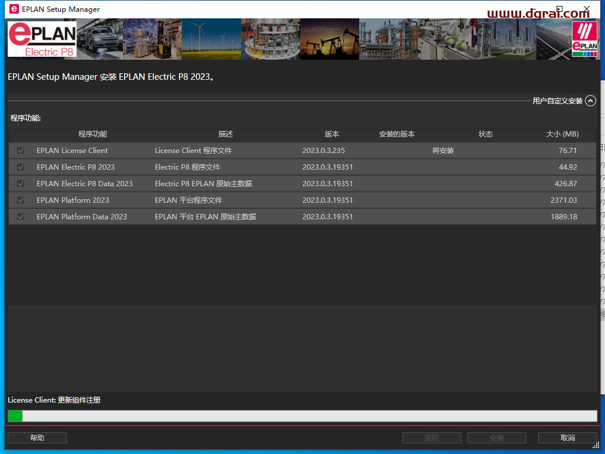605x454 pixels.
Task: Select the EPLAN Electric P8 2023 row name
Action: point(76,167)
